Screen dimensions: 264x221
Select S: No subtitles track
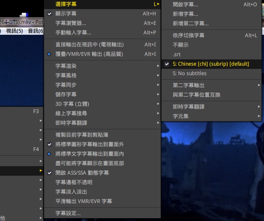click(211, 73)
